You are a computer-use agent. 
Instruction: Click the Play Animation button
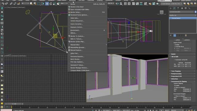point(151,110)
